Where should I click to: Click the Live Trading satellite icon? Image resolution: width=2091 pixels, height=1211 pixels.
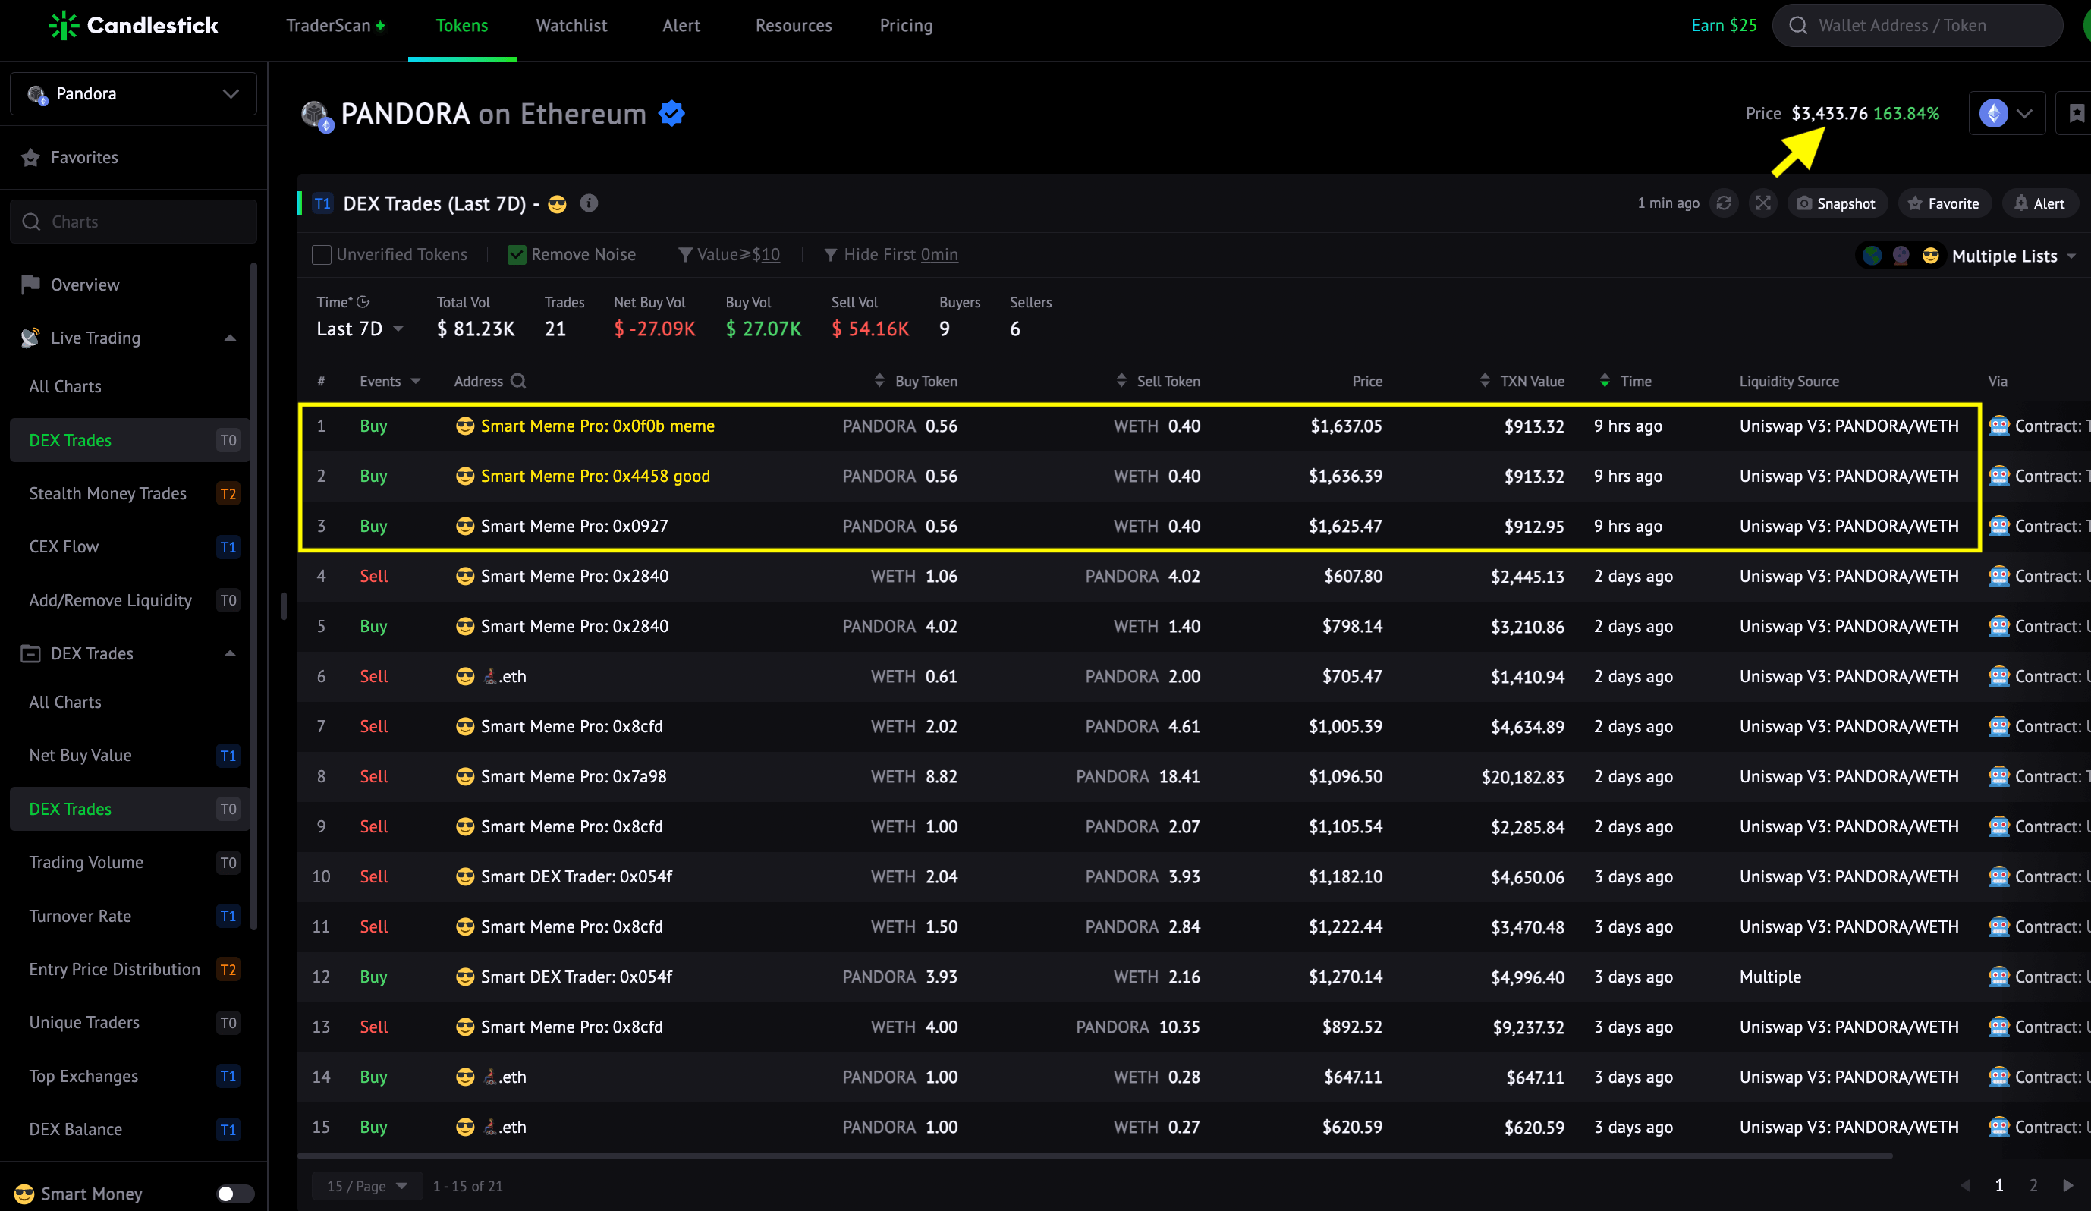pyautogui.click(x=30, y=338)
